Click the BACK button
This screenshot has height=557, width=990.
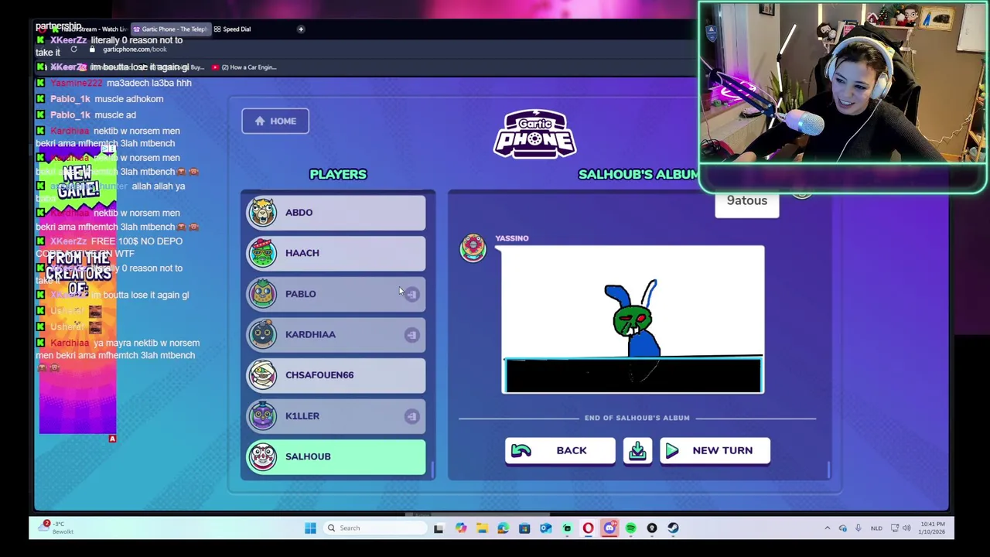pos(560,450)
